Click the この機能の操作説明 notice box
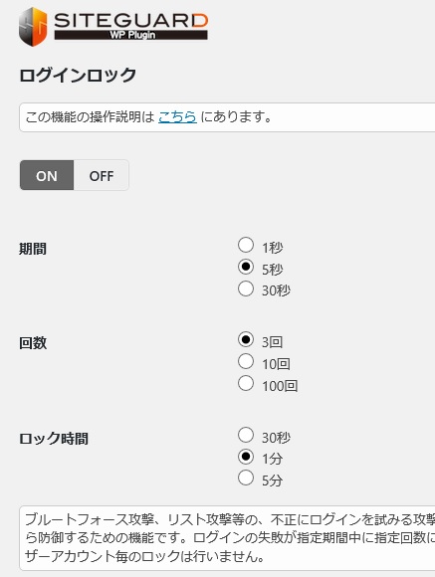The image size is (435, 577). (227, 117)
